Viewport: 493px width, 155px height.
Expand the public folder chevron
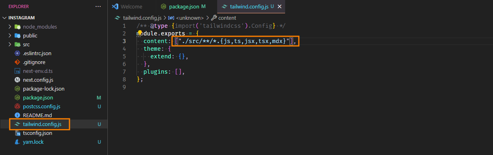(10, 35)
